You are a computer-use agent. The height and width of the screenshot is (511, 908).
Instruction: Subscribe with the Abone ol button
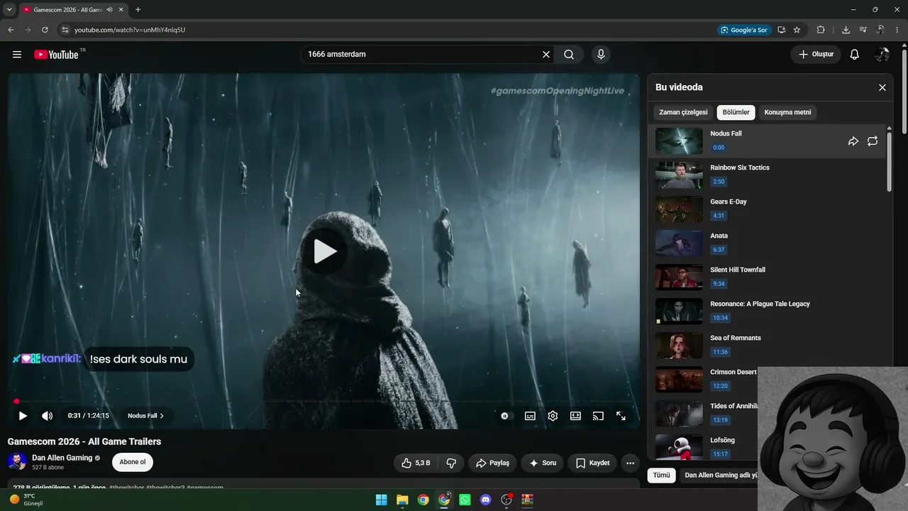point(133,462)
